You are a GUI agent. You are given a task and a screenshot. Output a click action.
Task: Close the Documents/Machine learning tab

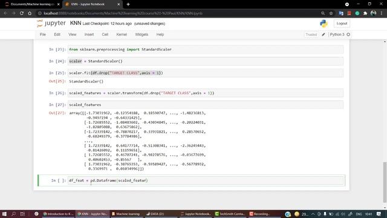(59, 4)
